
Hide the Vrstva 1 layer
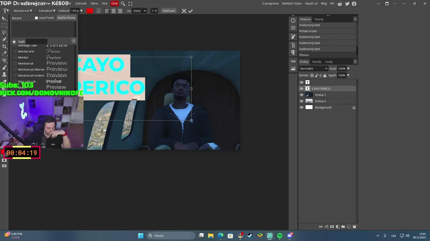tap(301, 95)
